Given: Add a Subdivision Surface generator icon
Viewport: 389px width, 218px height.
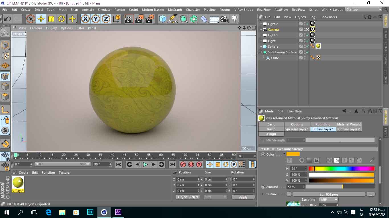Looking at the screenshot, I should click(183, 19).
